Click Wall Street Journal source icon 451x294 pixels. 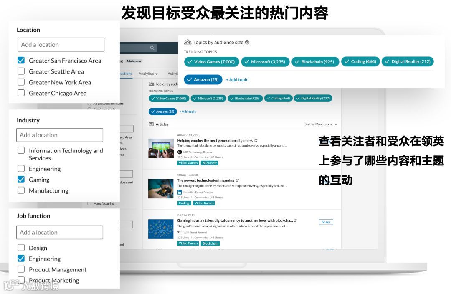[180, 233]
